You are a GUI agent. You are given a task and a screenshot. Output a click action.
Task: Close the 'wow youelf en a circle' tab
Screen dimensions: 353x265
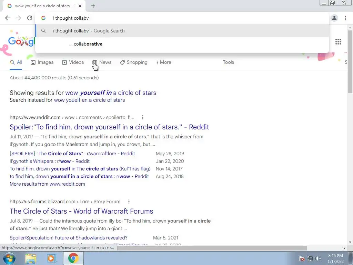[x=80, y=6]
